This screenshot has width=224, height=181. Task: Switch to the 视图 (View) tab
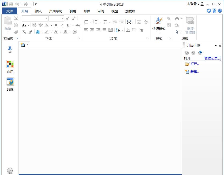(115, 11)
